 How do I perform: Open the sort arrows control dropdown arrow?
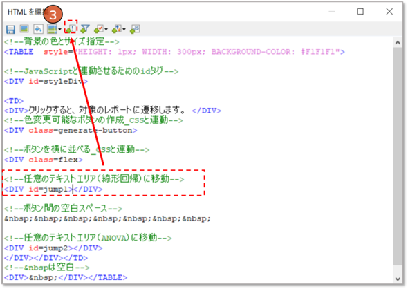[124, 29]
